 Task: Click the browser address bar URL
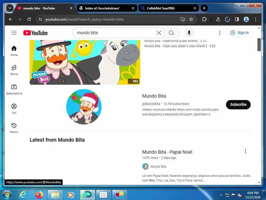(84, 19)
